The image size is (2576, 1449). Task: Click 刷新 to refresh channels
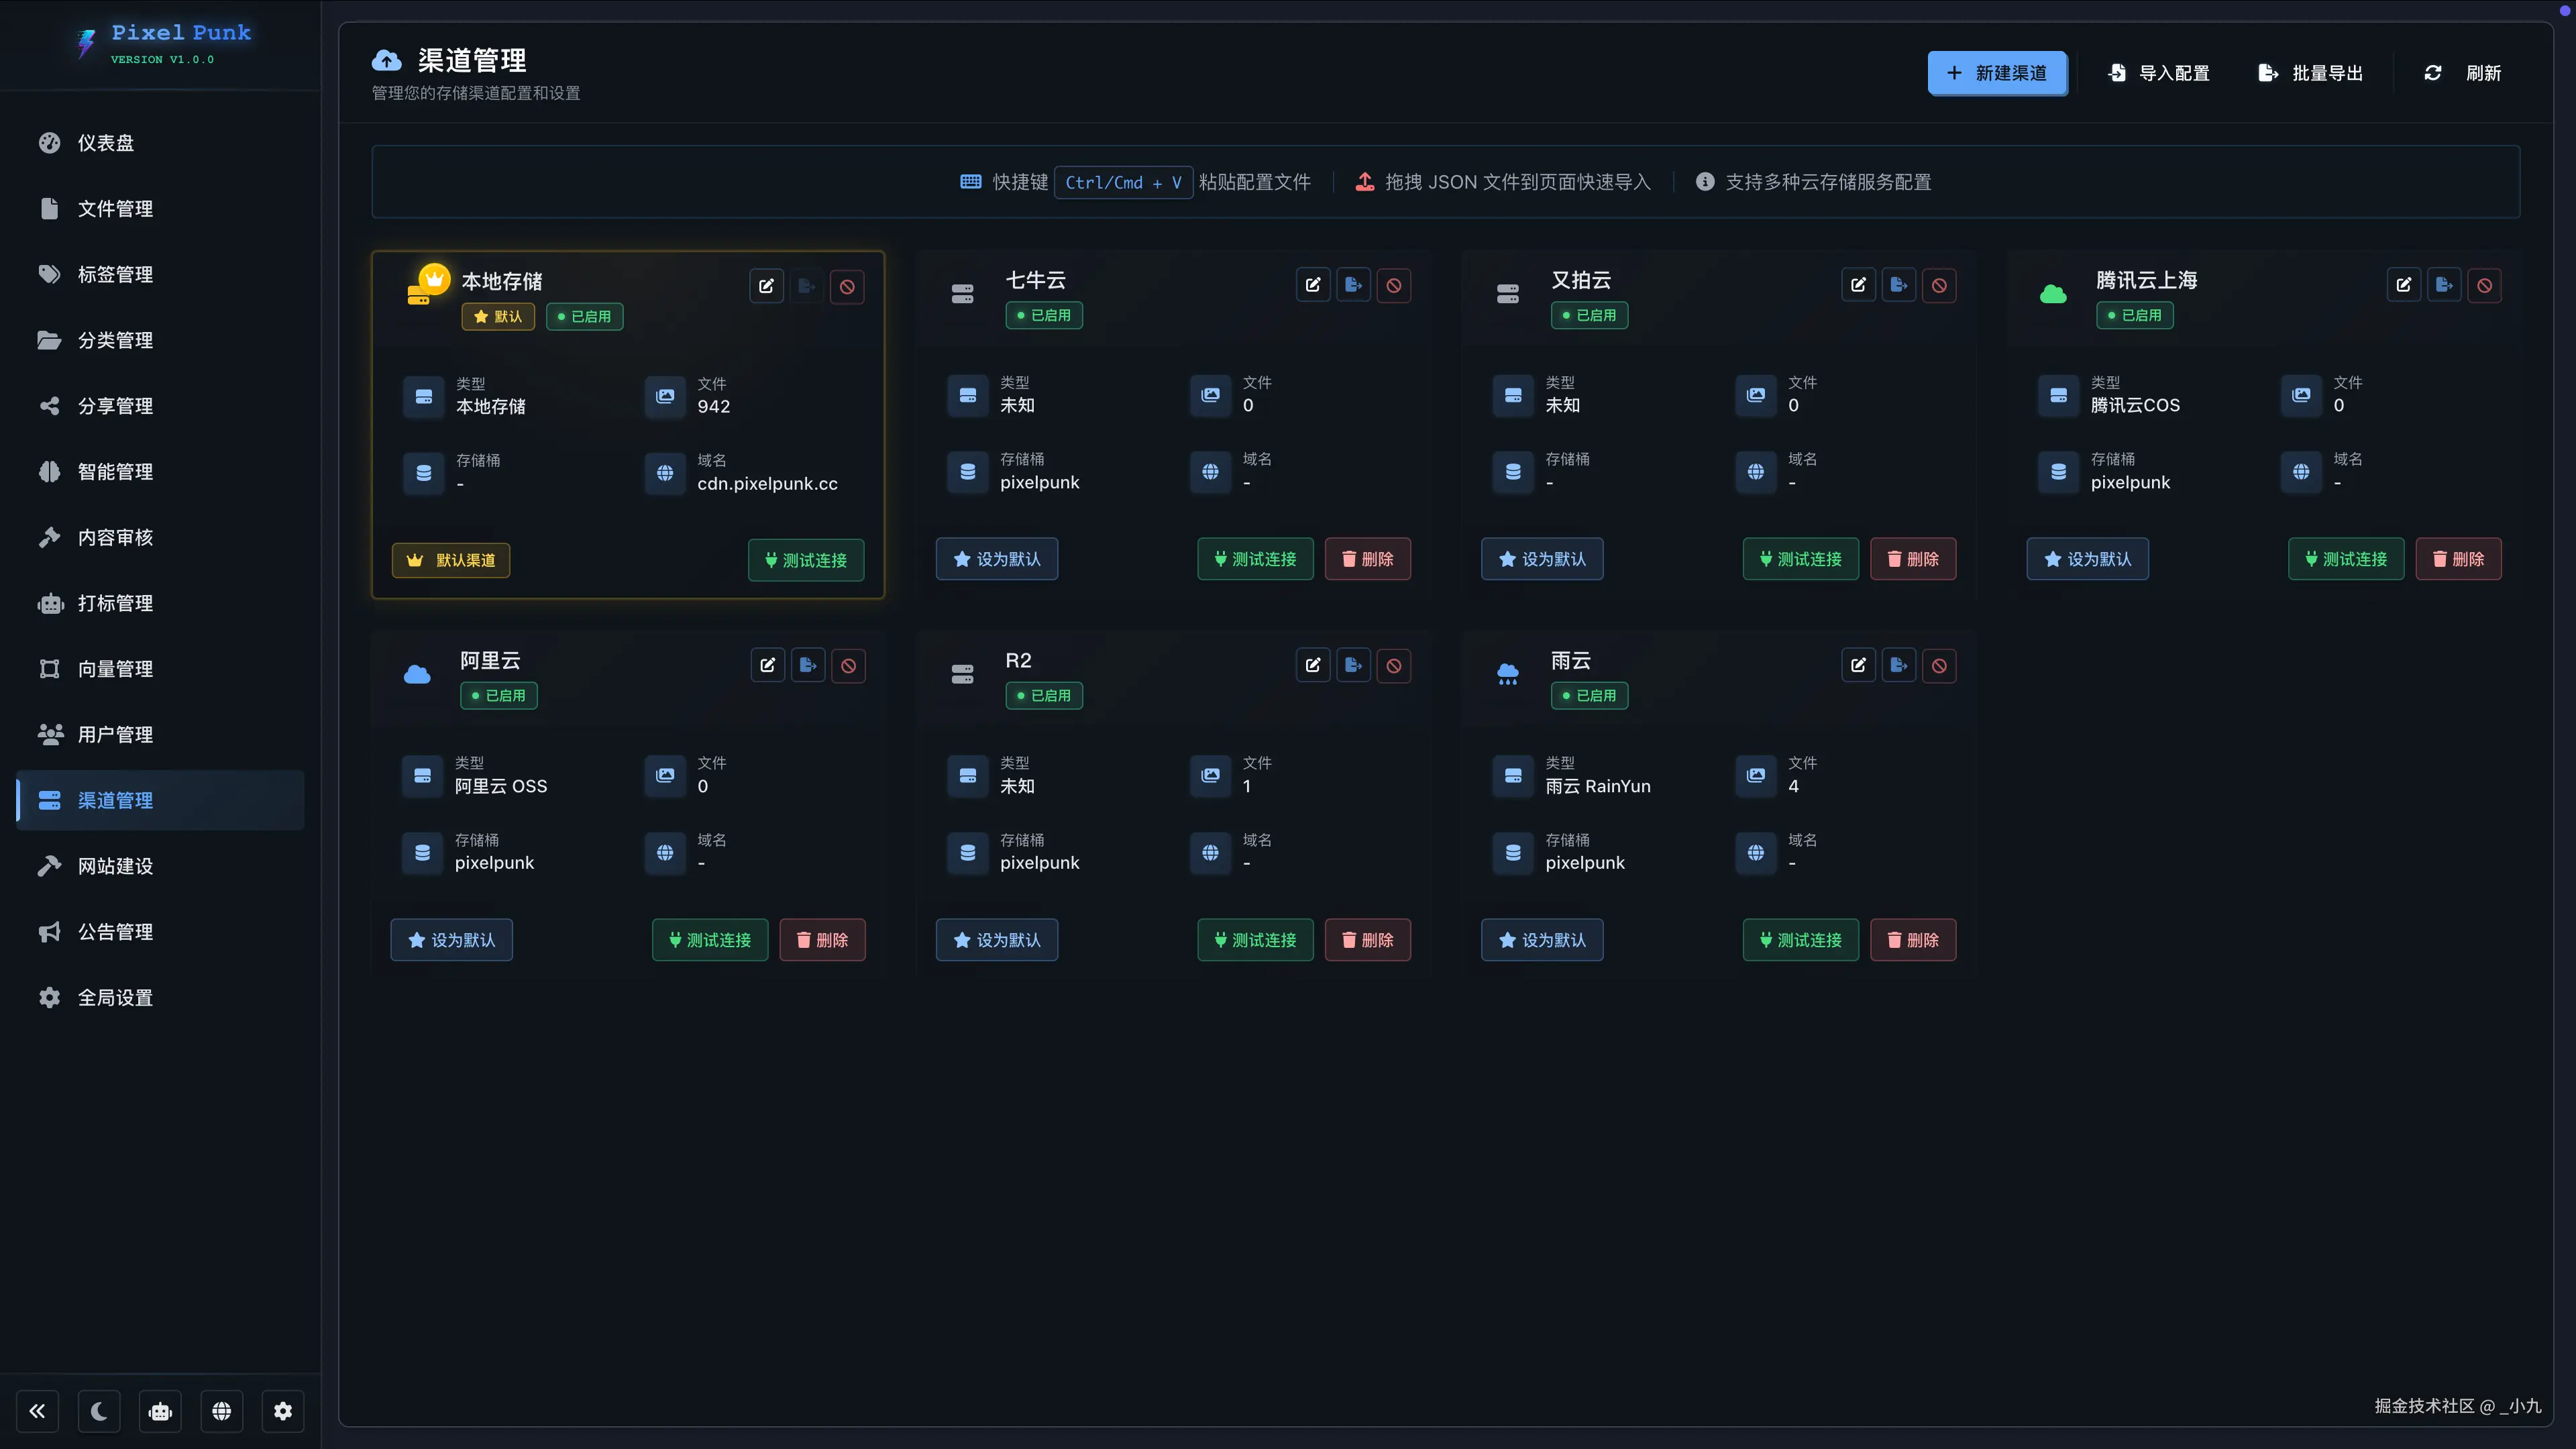pyautogui.click(x=2462, y=73)
